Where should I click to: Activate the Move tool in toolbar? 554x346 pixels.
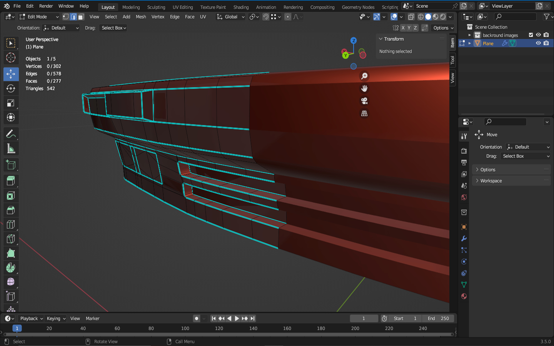click(11, 74)
